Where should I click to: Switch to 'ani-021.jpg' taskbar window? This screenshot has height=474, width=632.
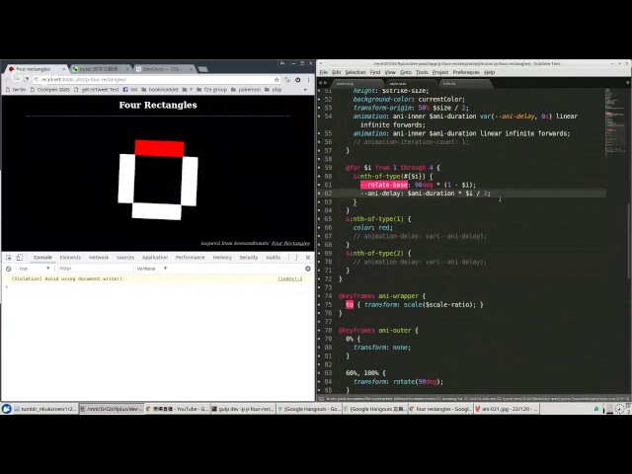pos(507,409)
